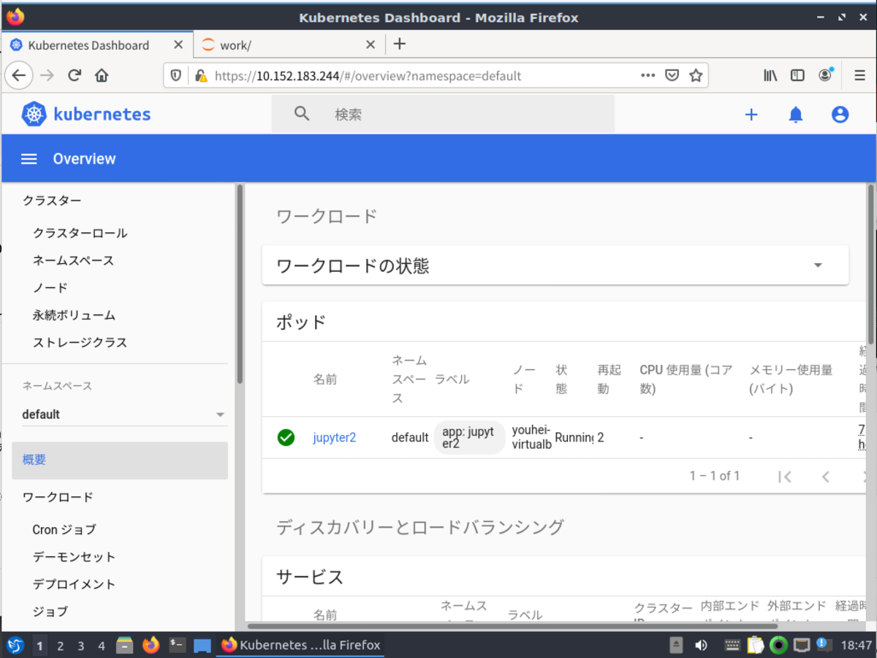The width and height of the screenshot is (877, 658).
Task: Open the user account icon
Action: [x=840, y=115]
